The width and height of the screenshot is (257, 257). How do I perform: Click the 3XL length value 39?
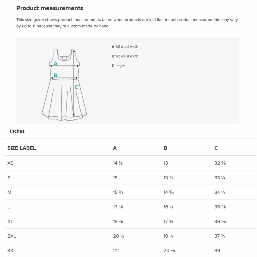point(217,250)
